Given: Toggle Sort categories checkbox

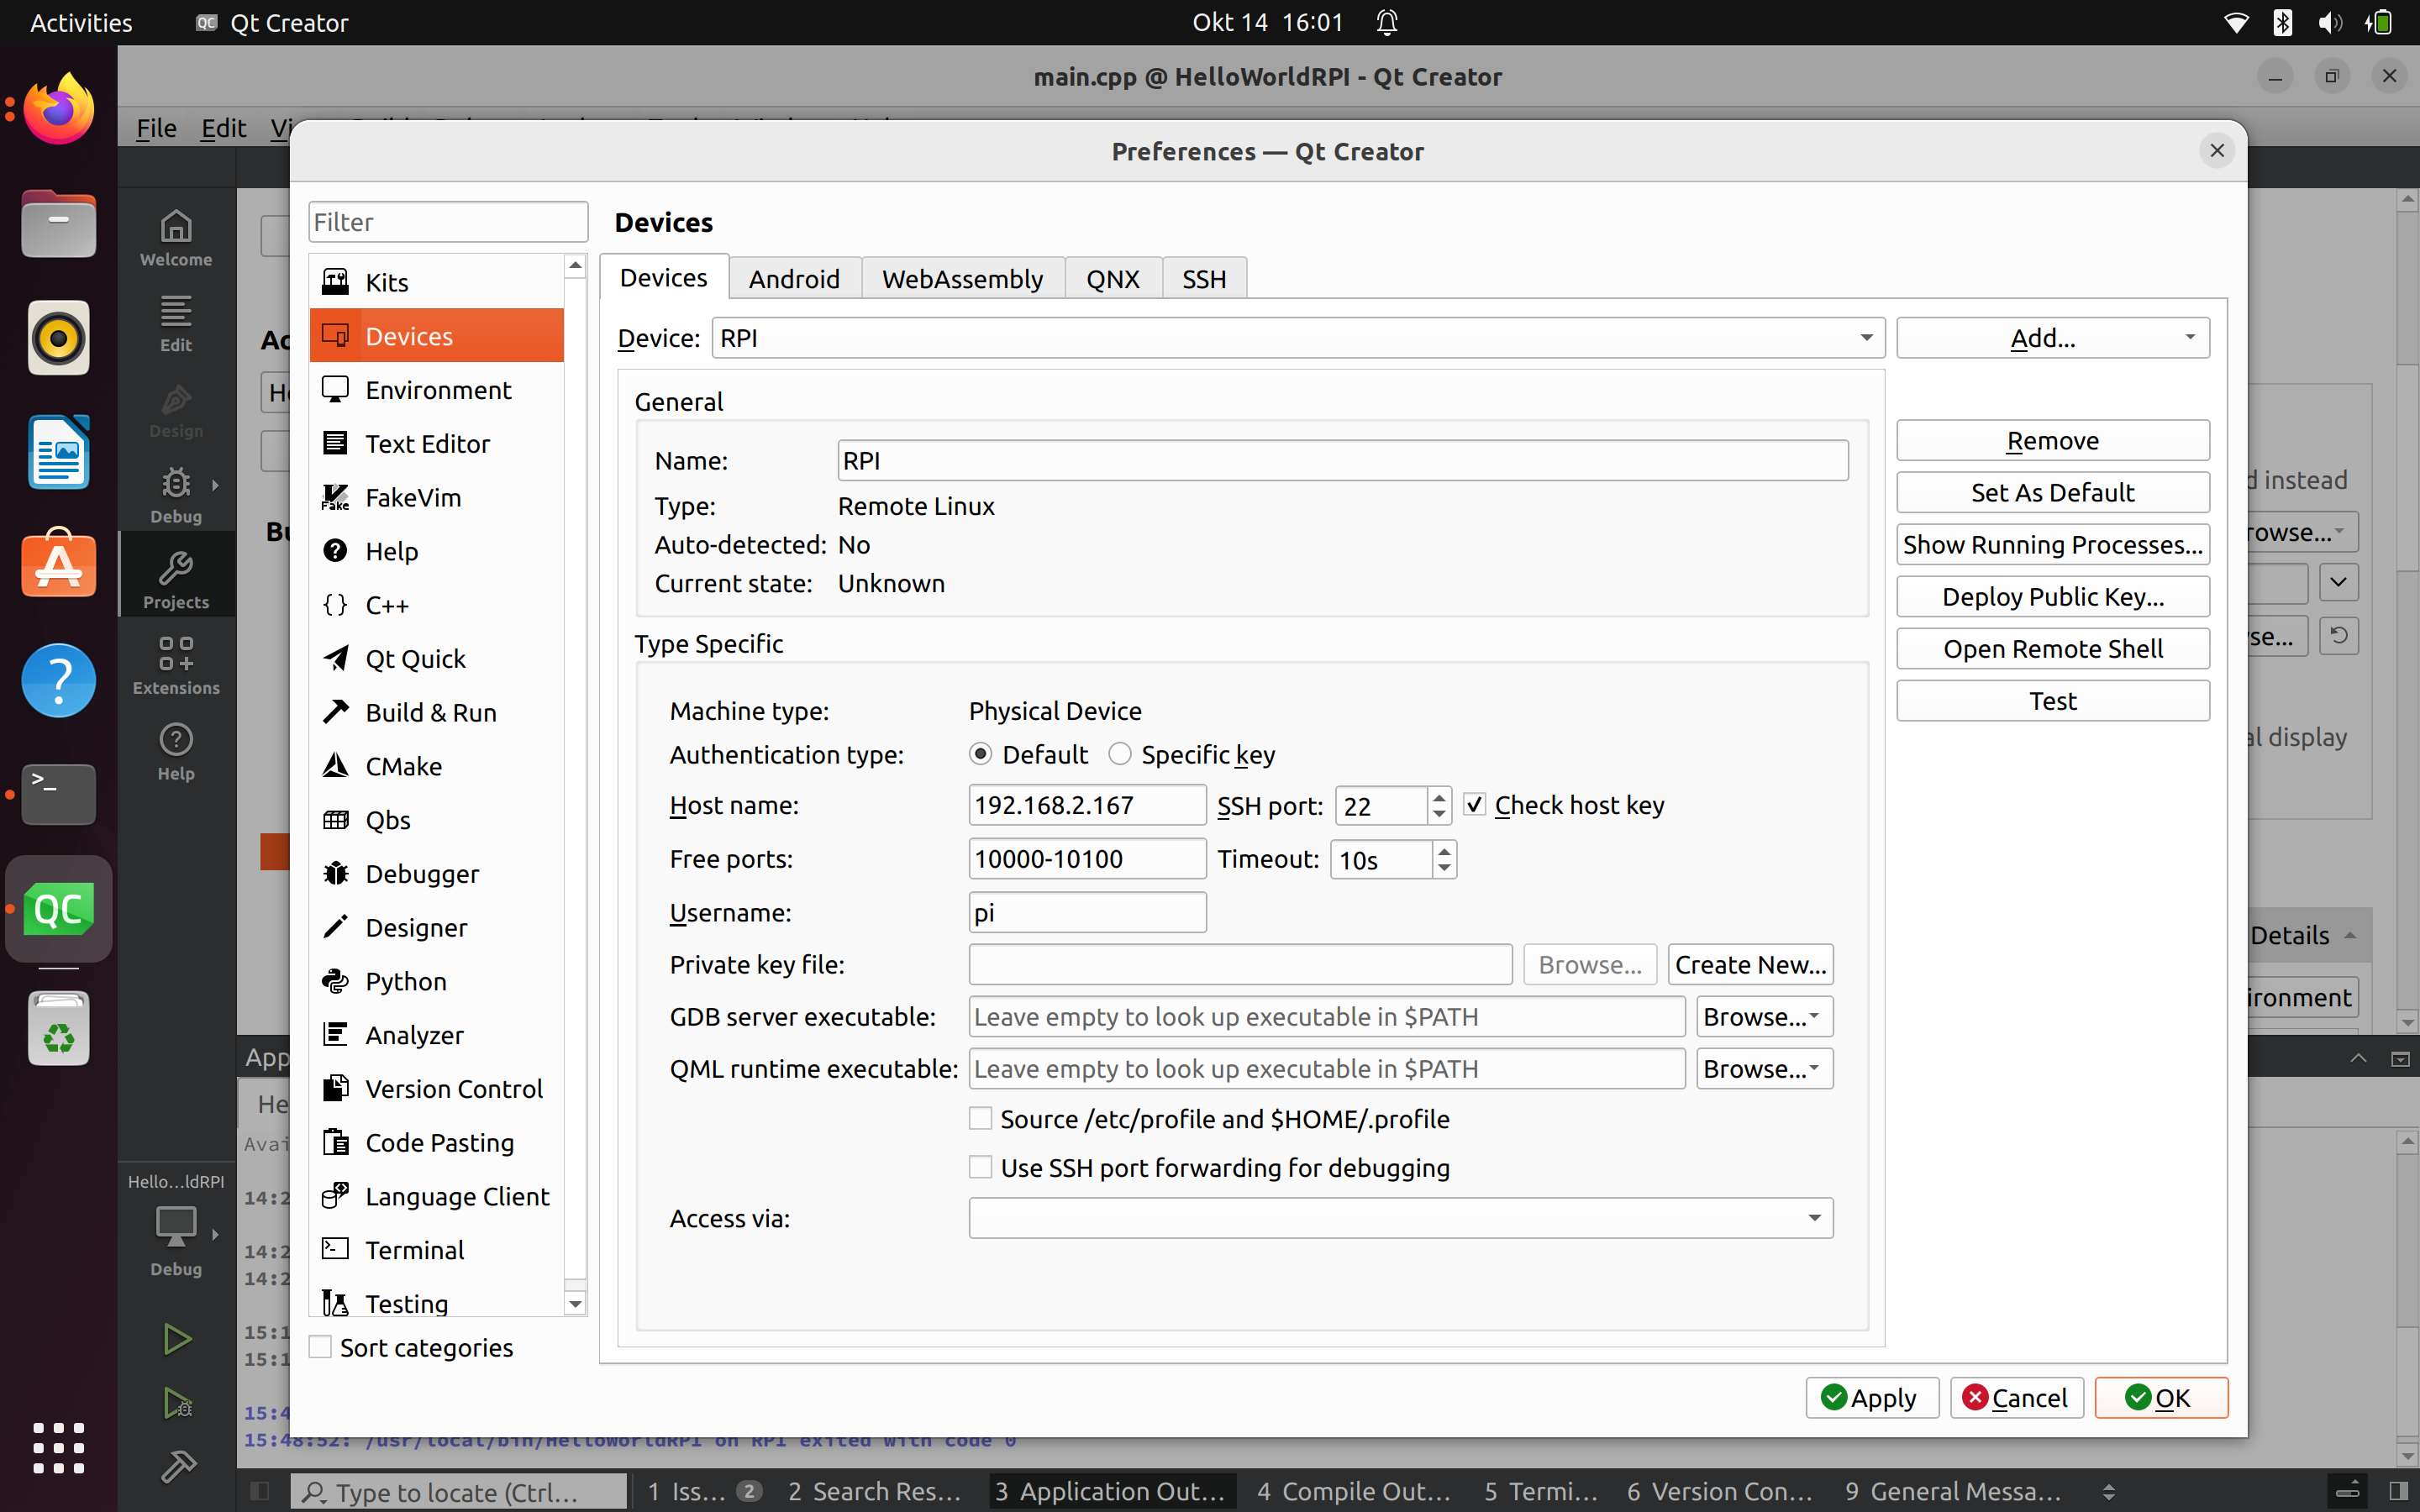Looking at the screenshot, I should point(411,1348).
